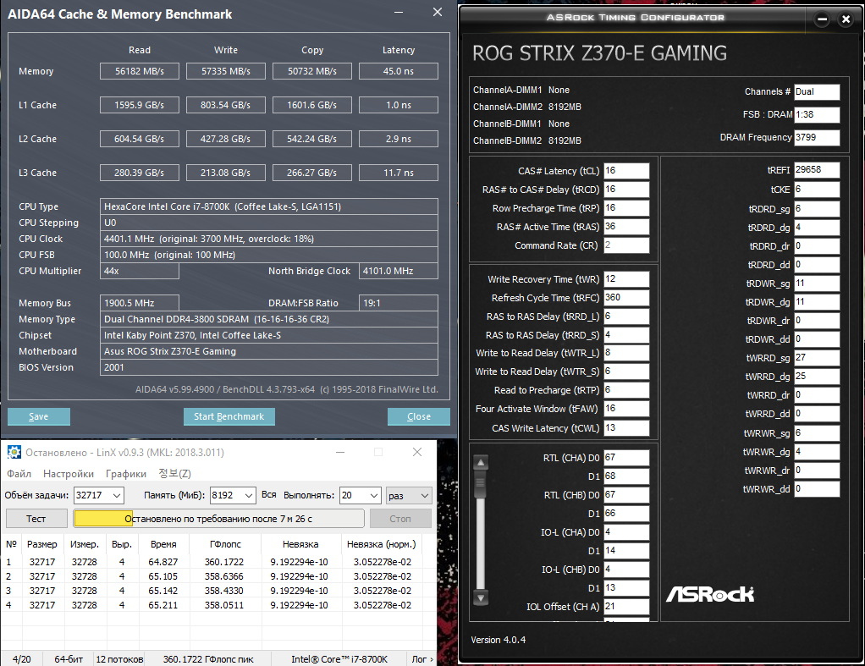Click the Время column header in LinX
This screenshot has height=666, width=865.
(163, 544)
